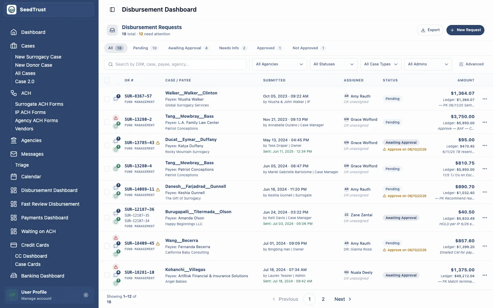Switch to the Not Approved tab
Image resolution: width=493 pixels, height=308 pixels.
309,48
